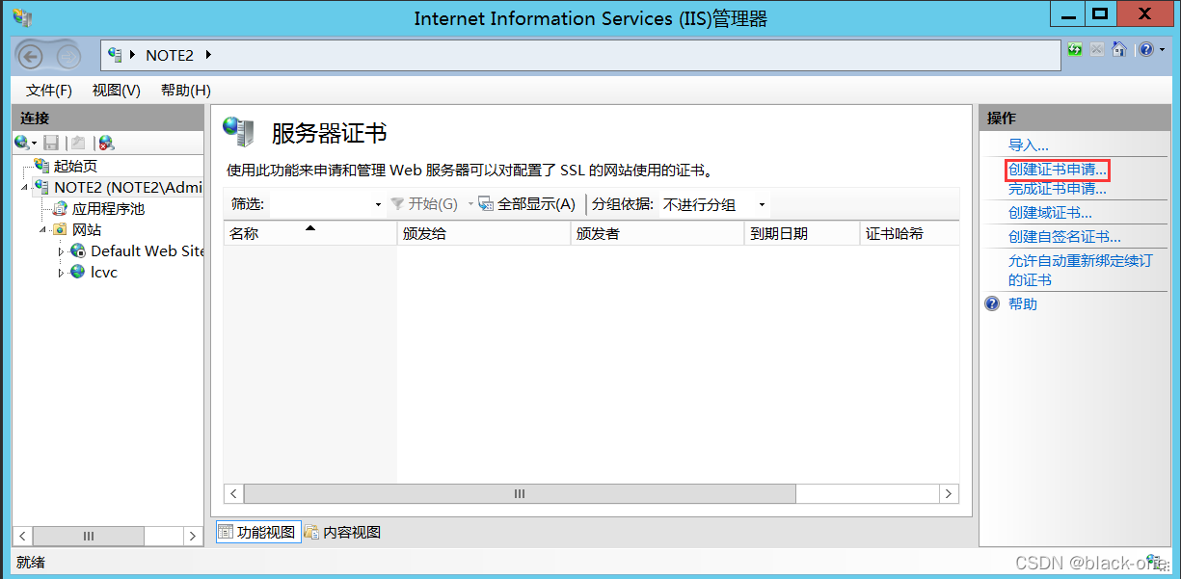Open the 文件(F) menu
This screenshot has width=1181, height=579.
coord(49,90)
